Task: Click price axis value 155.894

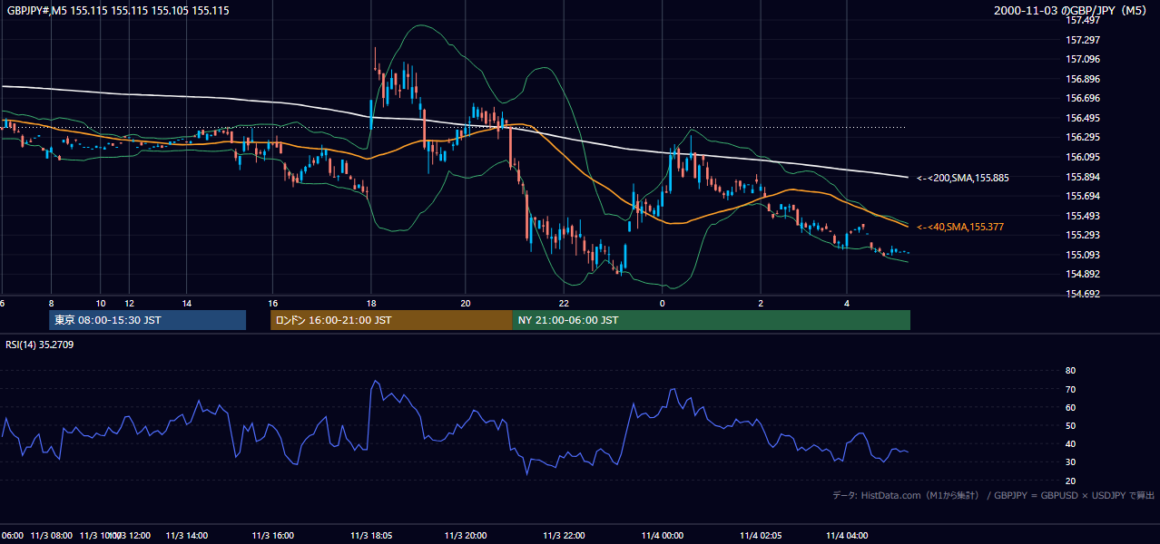Action: (x=1084, y=177)
